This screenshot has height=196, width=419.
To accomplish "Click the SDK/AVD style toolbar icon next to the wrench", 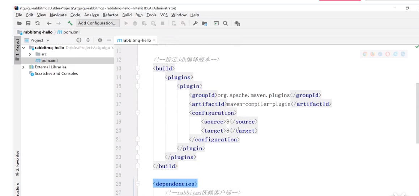I will (x=183, y=23).
